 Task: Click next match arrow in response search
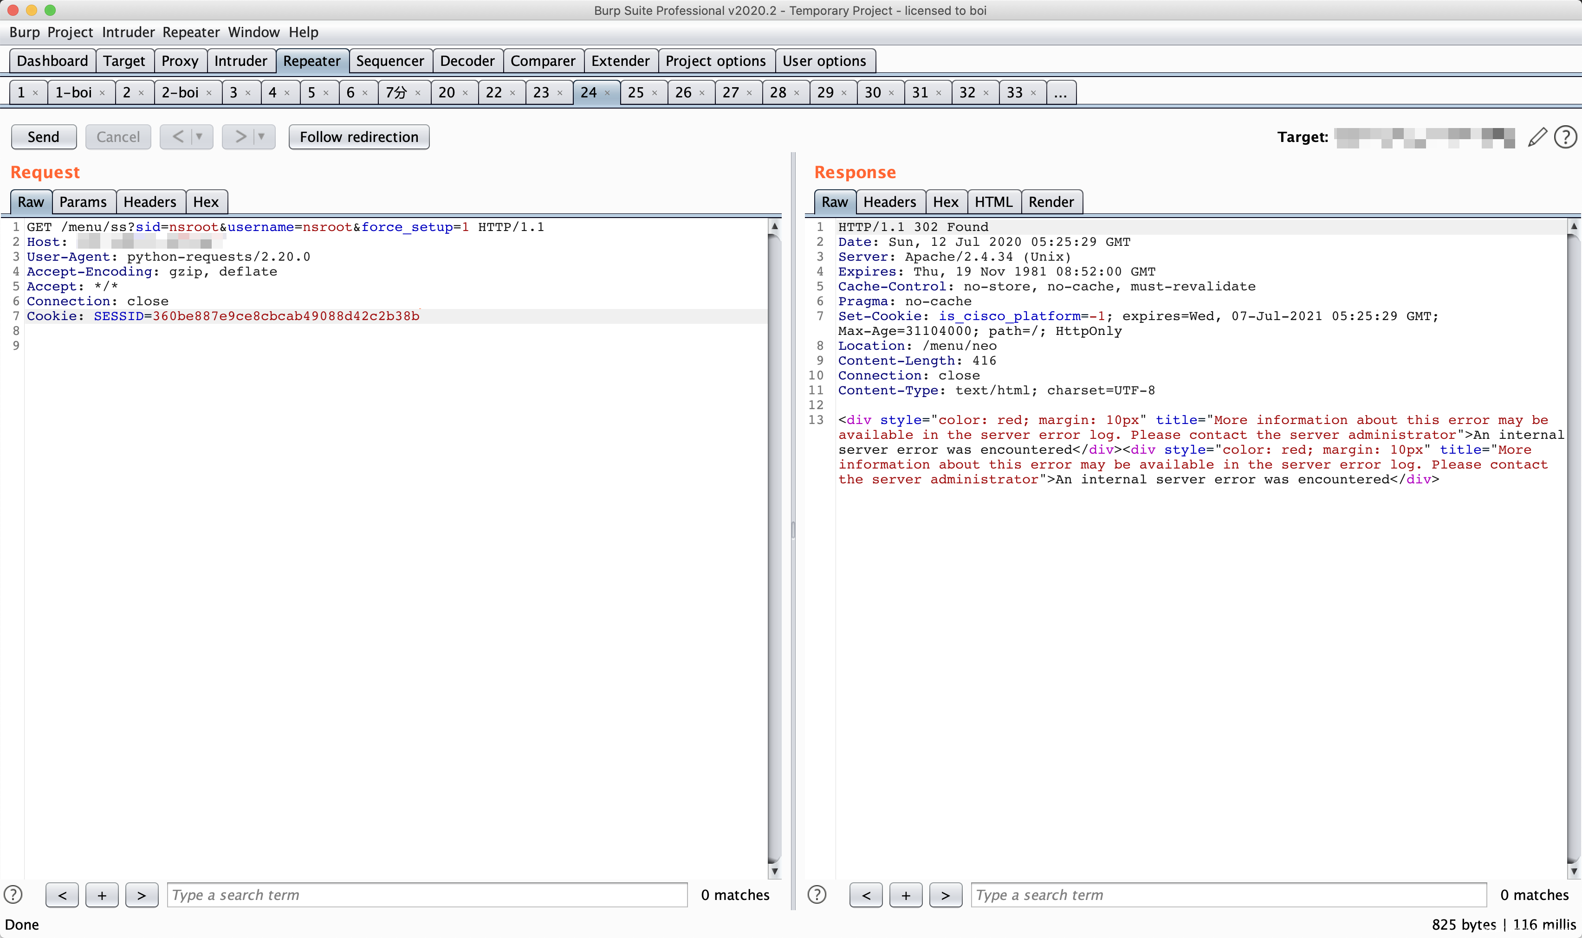945,895
